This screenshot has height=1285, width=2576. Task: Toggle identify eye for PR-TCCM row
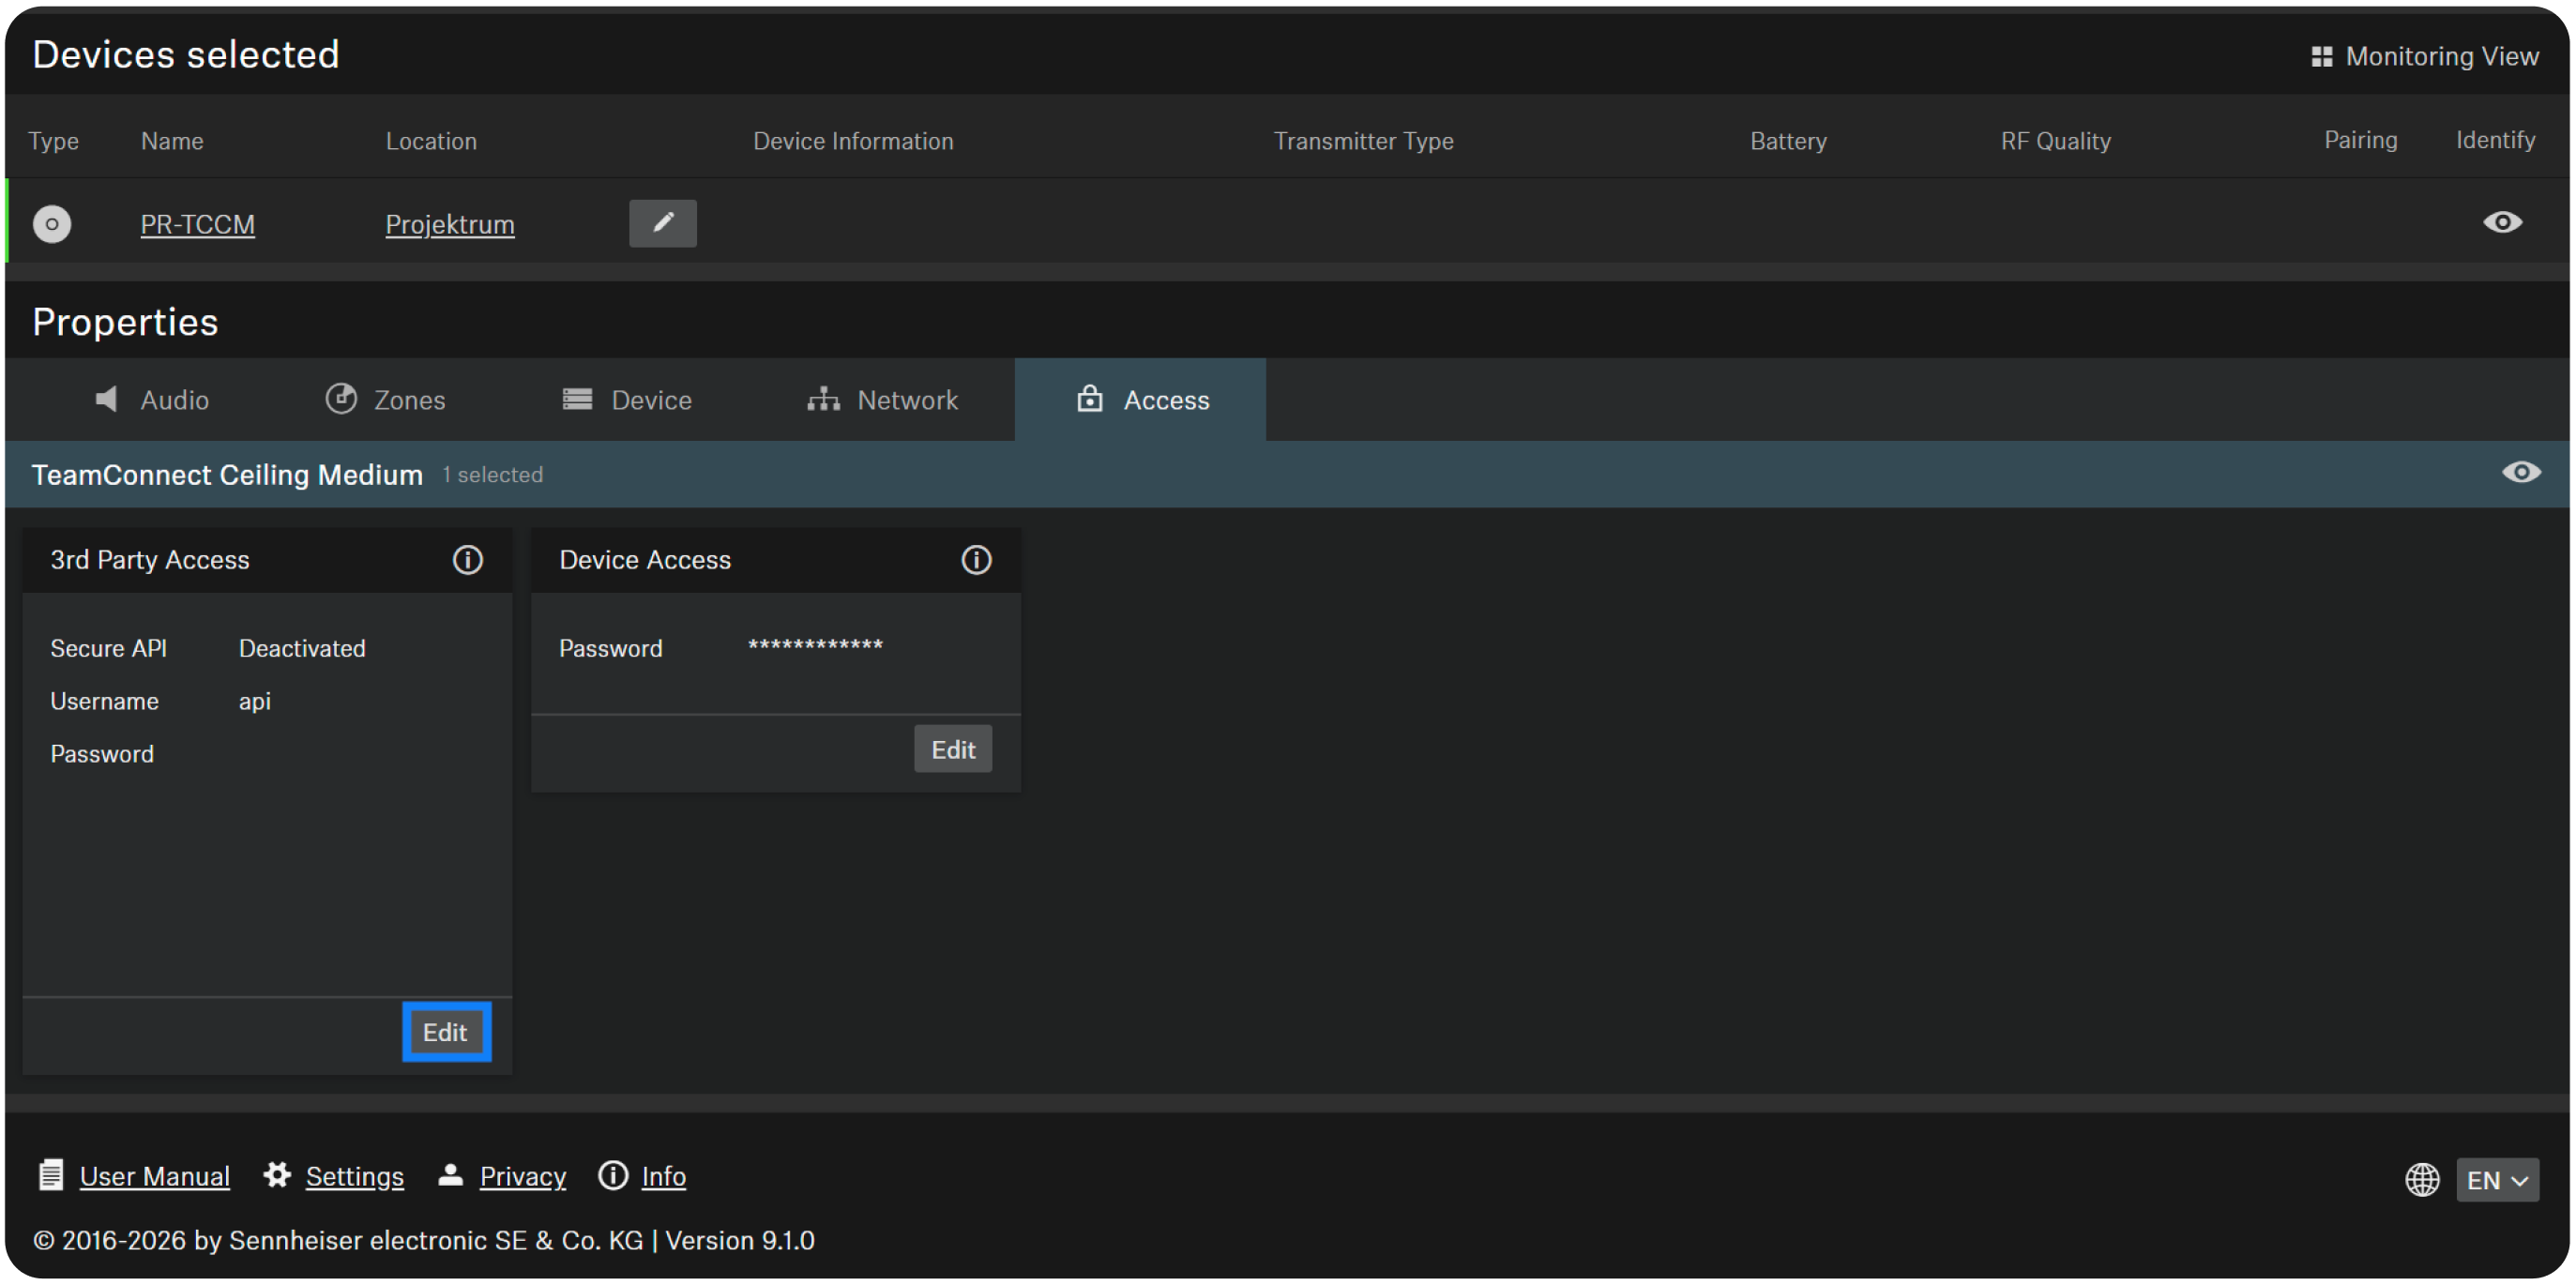coord(2501,222)
